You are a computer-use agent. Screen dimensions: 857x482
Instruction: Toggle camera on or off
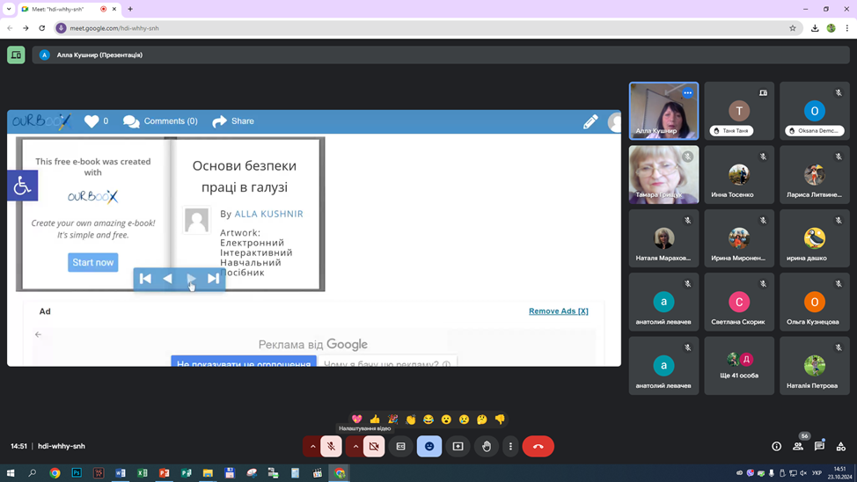[x=374, y=447]
